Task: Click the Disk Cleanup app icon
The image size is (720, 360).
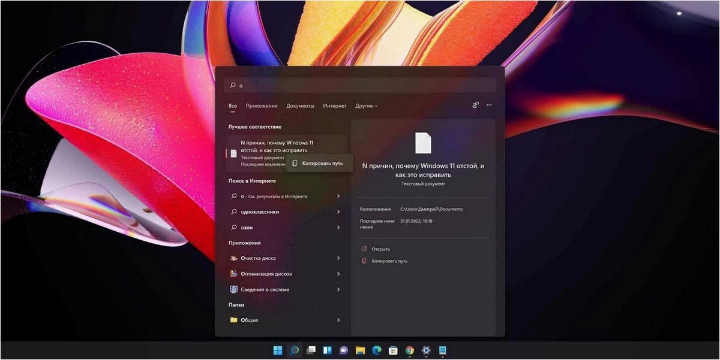Action: (x=234, y=258)
